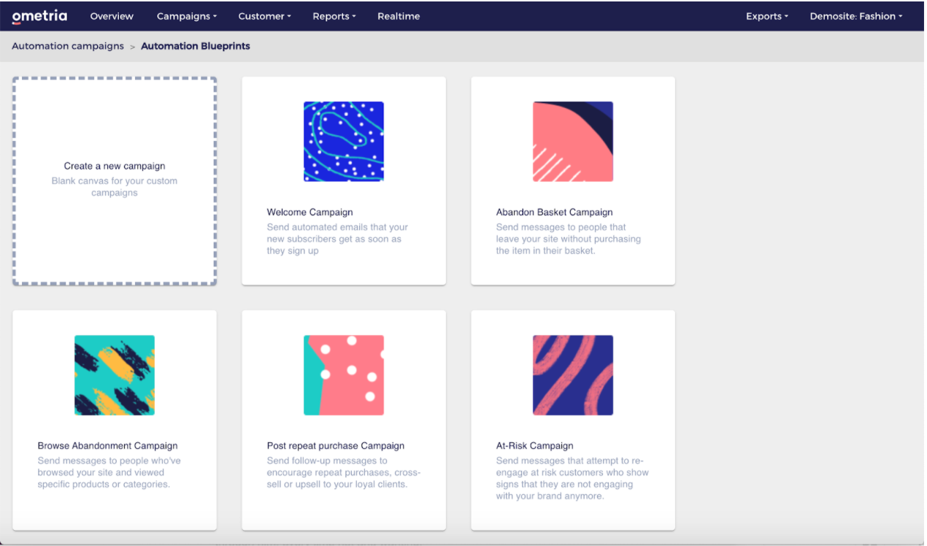Click the Abandon Basket Campaign description

[x=569, y=239]
